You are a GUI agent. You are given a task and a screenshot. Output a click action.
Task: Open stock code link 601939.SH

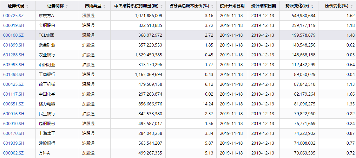(x=14, y=143)
